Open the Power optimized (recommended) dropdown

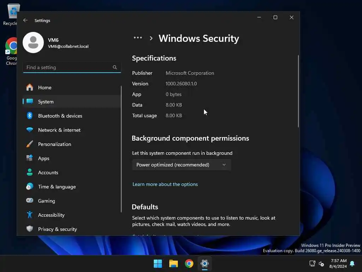(x=181, y=165)
